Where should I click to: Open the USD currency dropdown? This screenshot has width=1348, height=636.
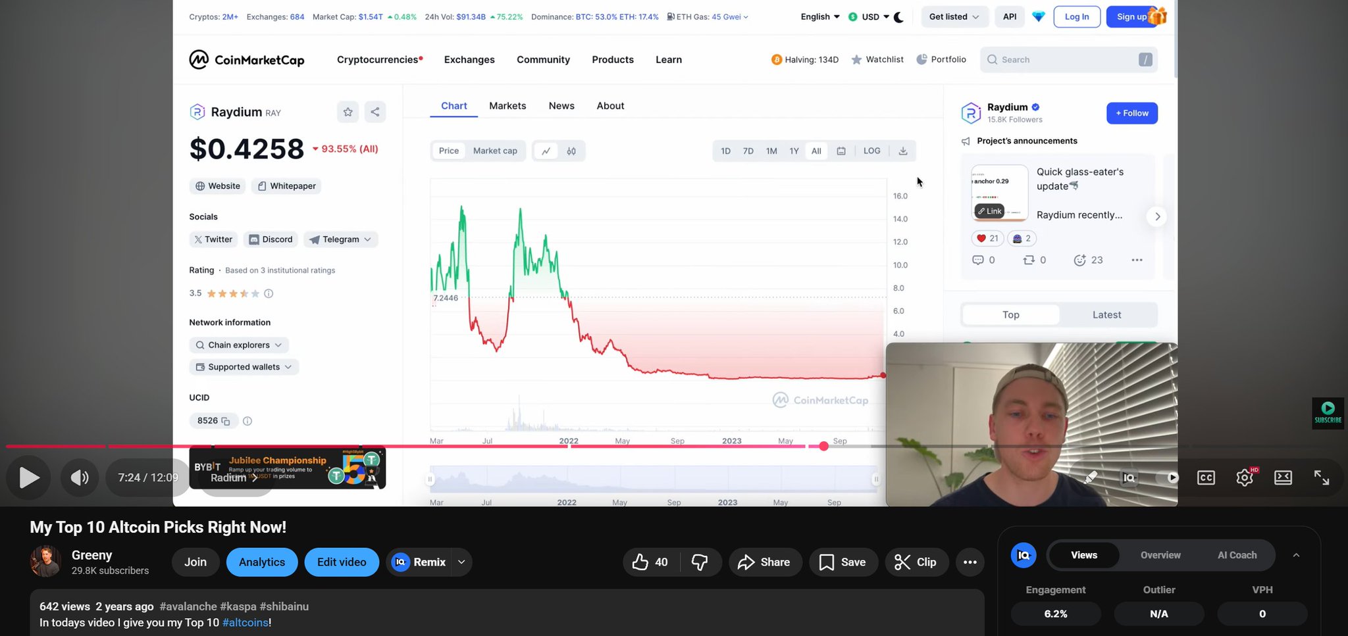869,17
